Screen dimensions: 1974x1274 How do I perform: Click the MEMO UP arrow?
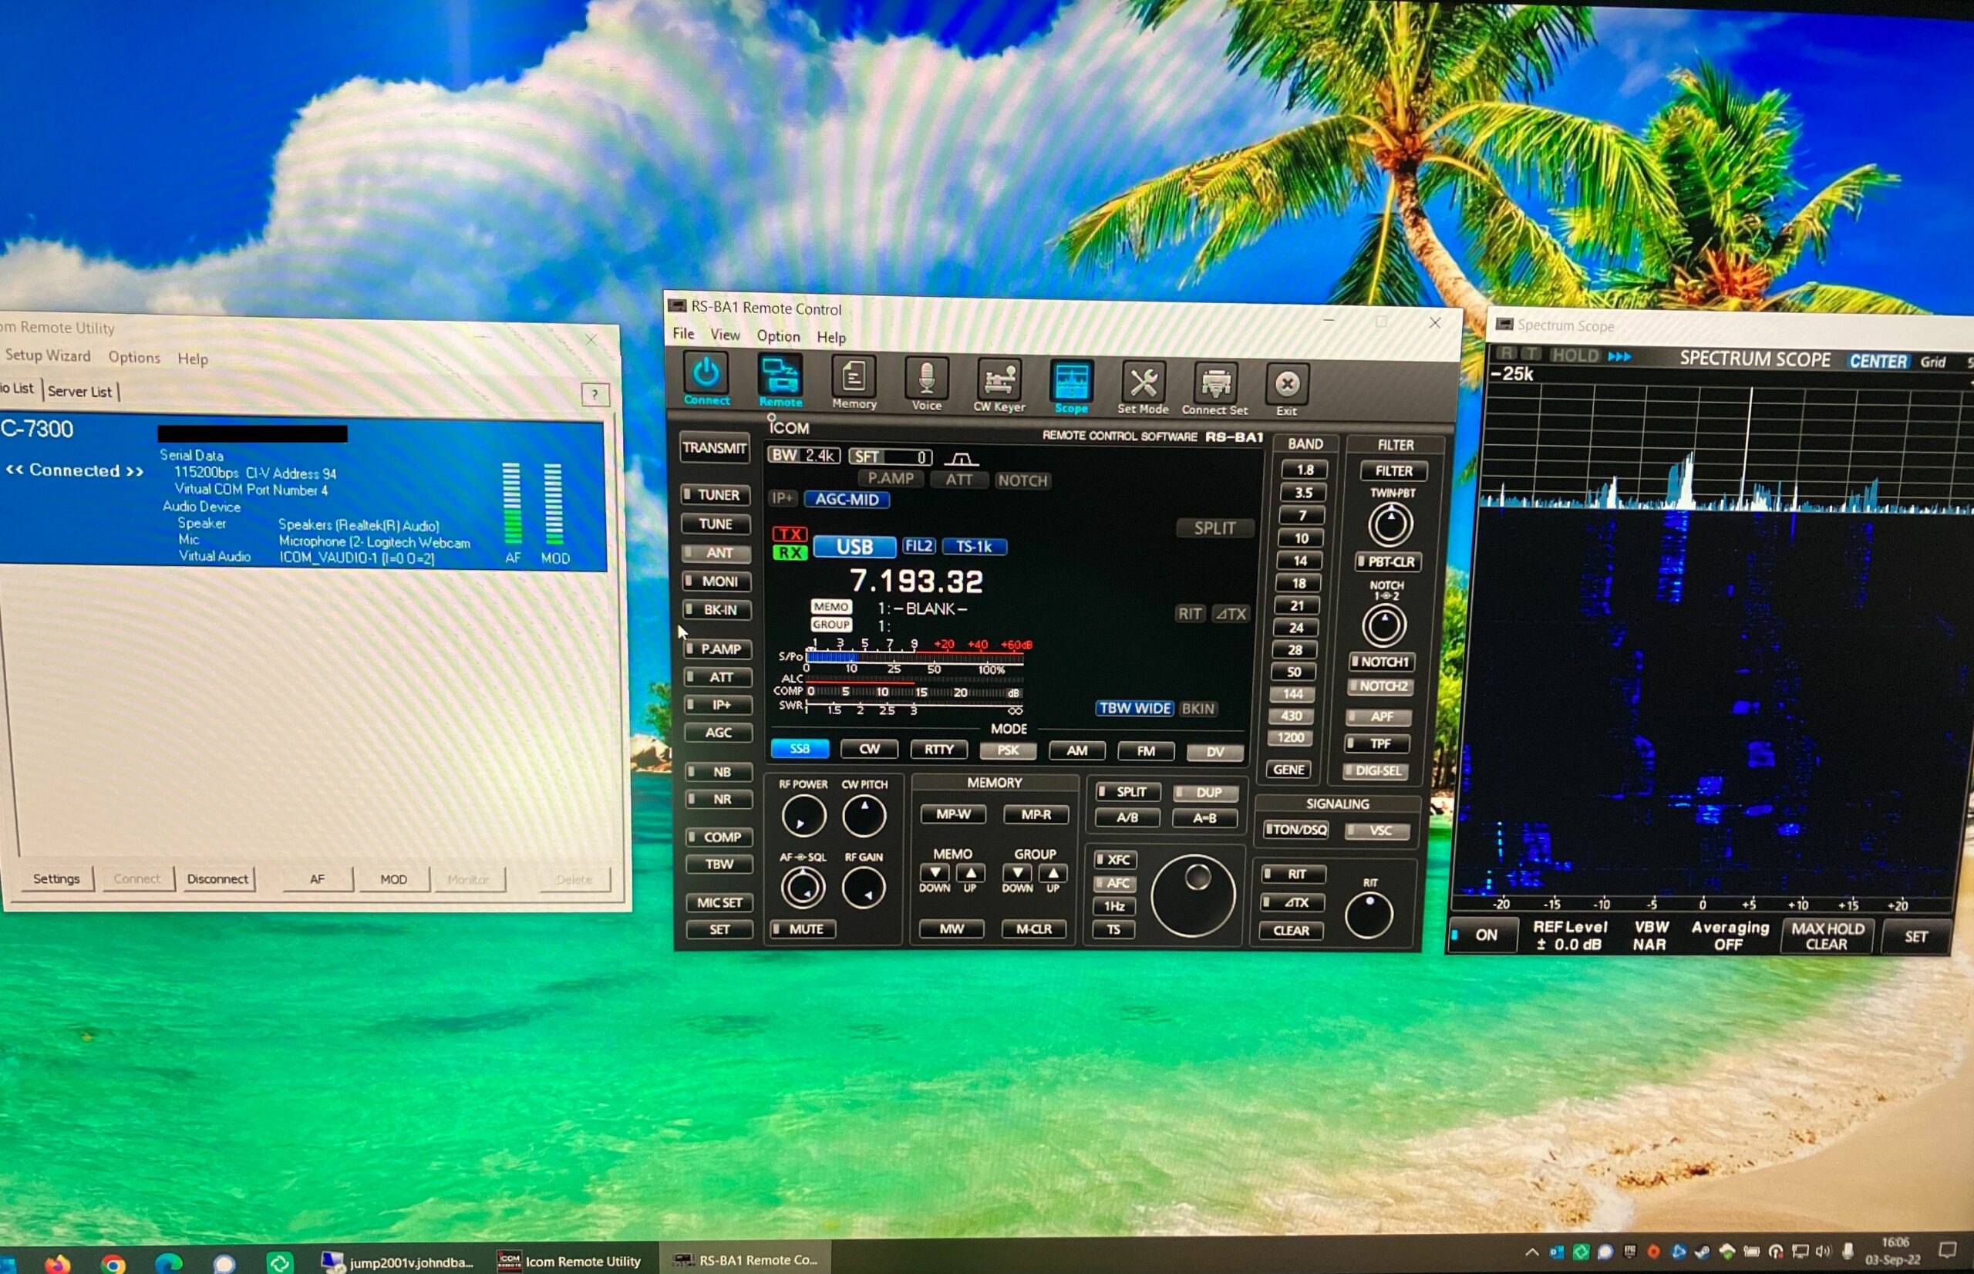pos(970,873)
